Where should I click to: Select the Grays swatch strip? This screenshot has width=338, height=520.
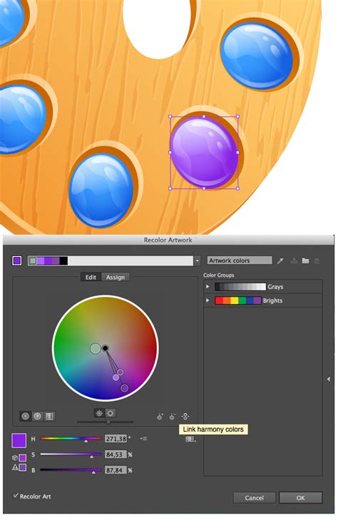pos(240,287)
